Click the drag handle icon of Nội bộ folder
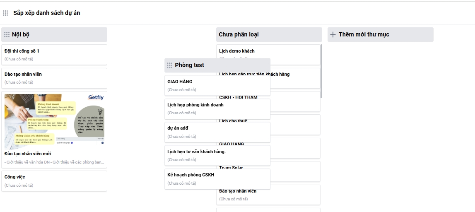This screenshot has width=475, height=212. (x=7, y=34)
